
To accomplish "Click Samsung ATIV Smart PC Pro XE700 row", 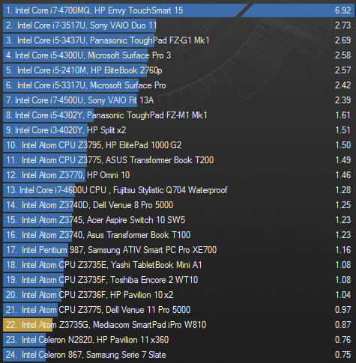I will (x=178, y=250).
